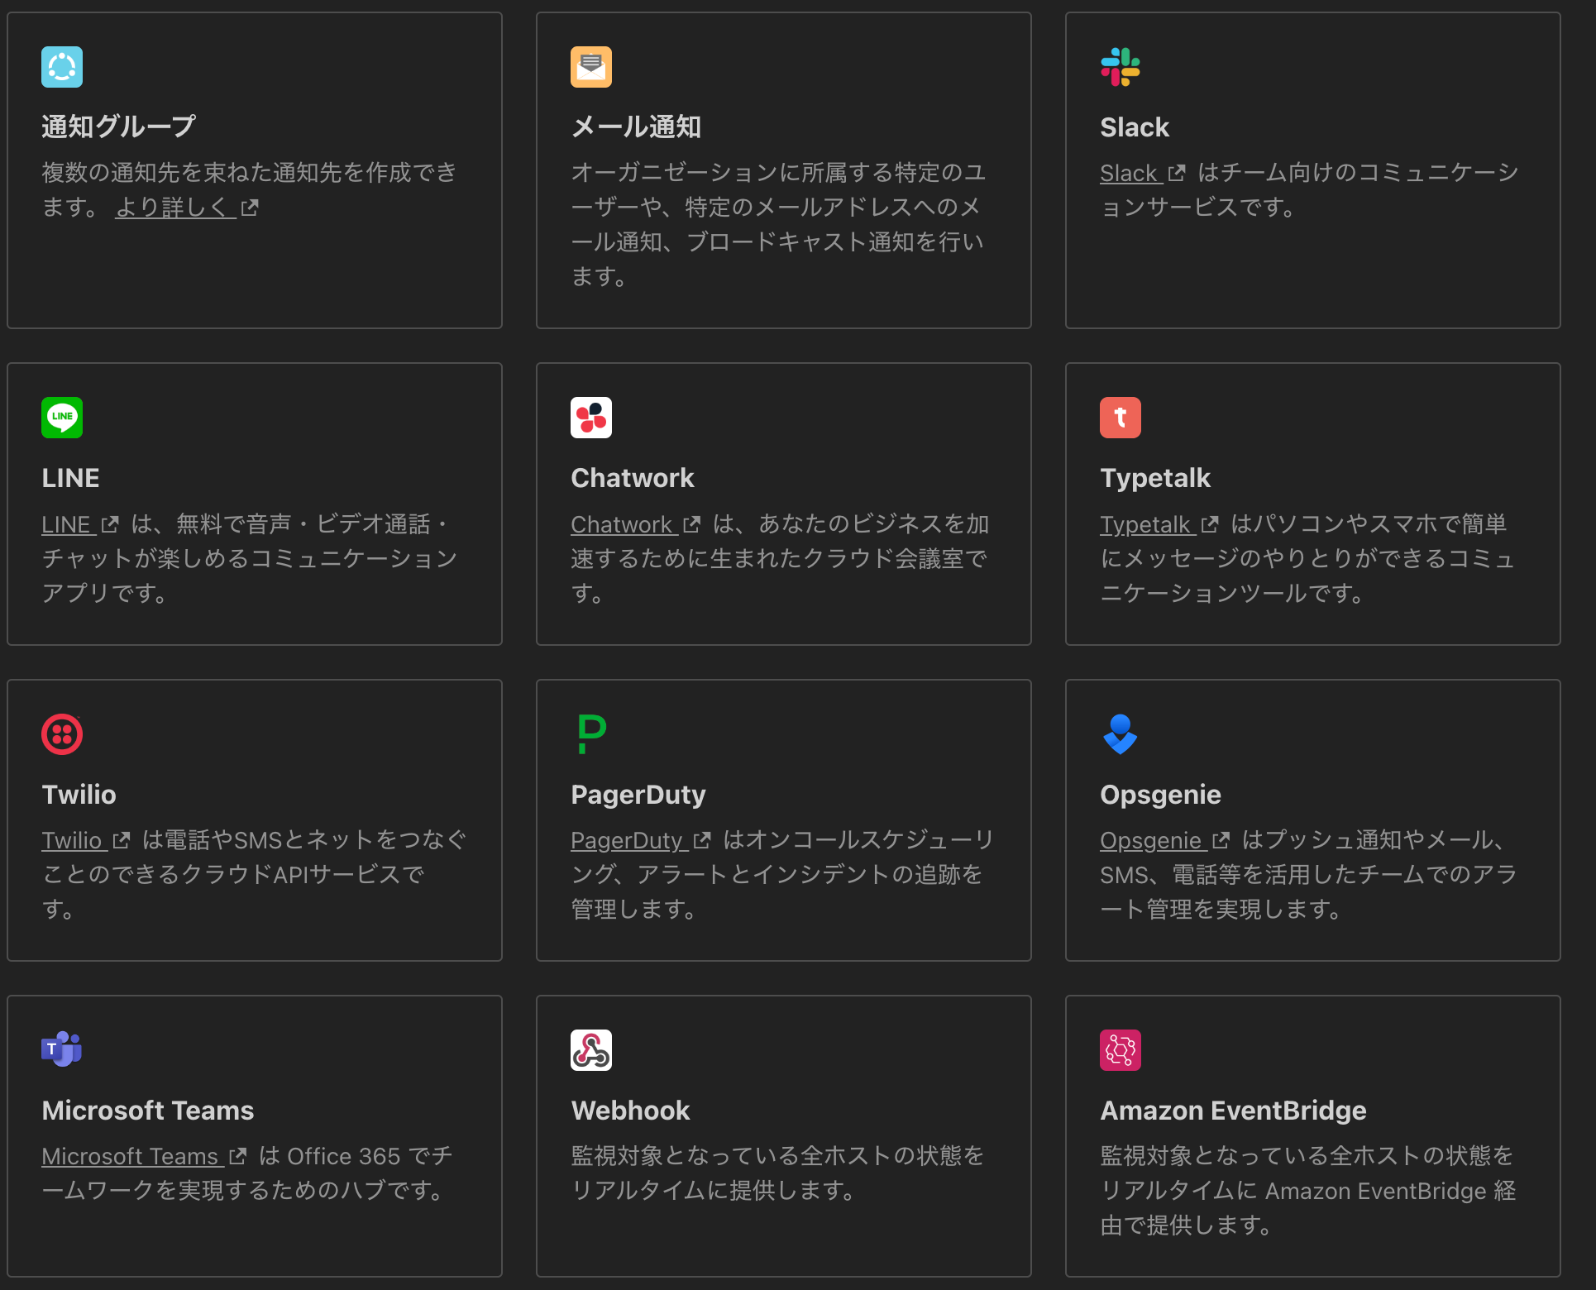Open the Chatwork external link

click(x=624, y=524)
